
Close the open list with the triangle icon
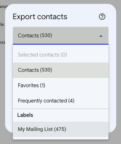coord(101,36)
